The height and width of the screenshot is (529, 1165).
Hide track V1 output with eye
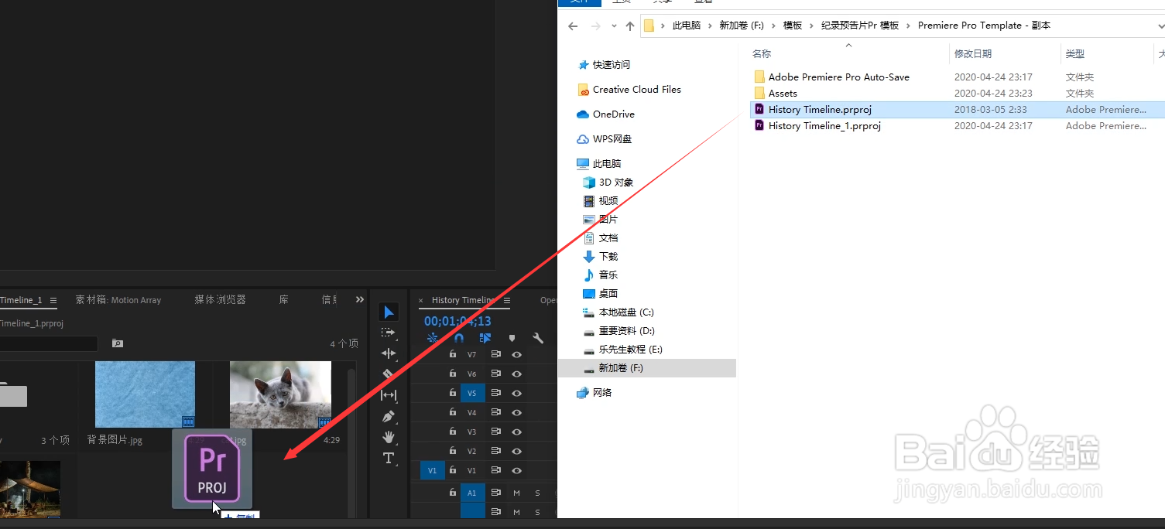coord(516,470)
